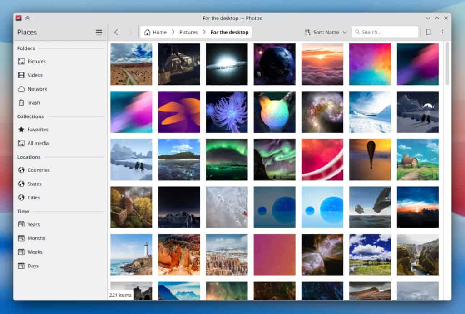Navigate to Pictures in the breadcrumb

point(188,32)
